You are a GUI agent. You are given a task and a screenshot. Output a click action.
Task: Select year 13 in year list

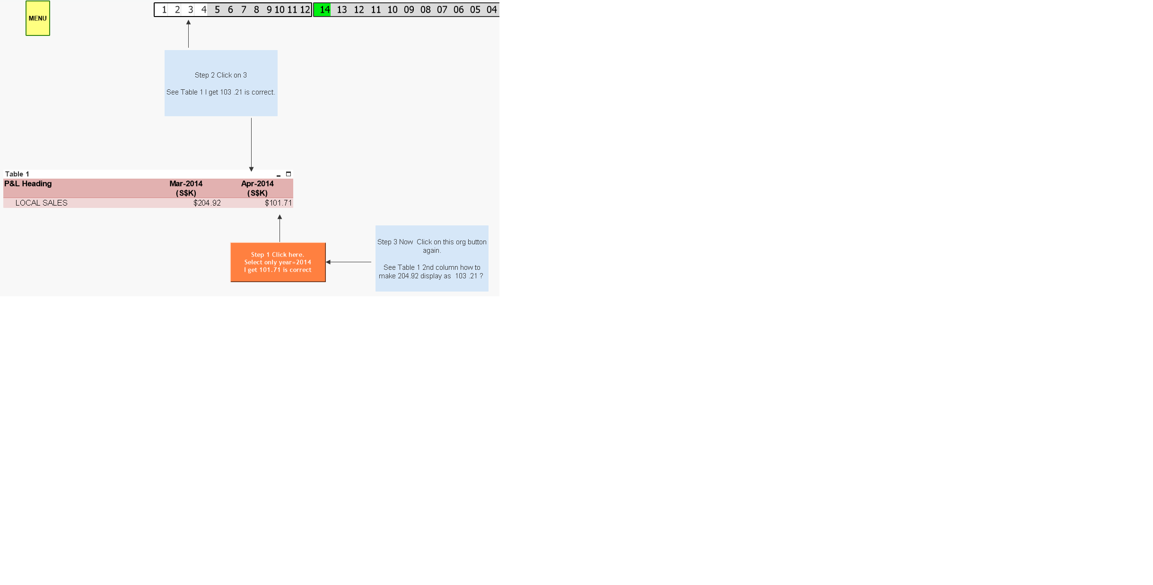[x=341, y=9]
